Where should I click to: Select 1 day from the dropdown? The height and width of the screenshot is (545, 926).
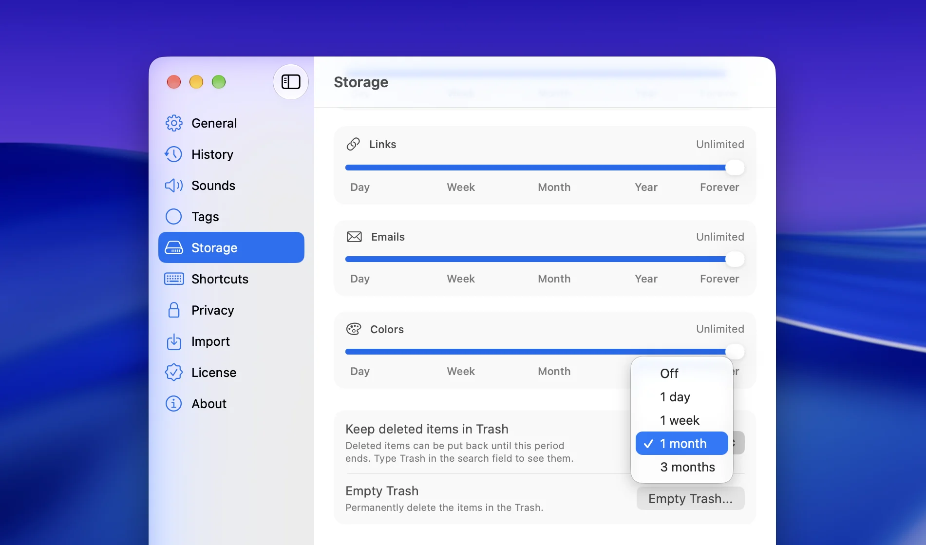(682, 397)
